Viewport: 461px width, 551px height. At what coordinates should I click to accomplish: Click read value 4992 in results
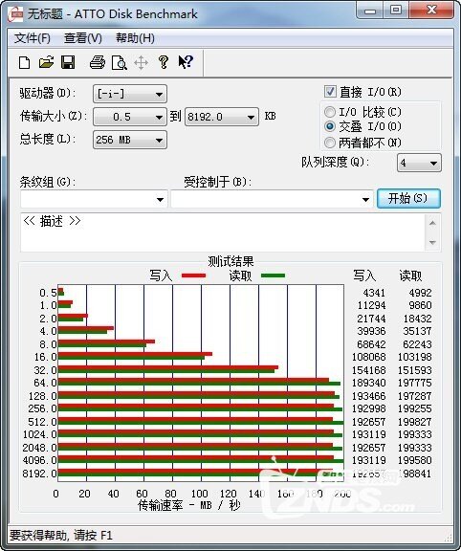coord(420,293)
